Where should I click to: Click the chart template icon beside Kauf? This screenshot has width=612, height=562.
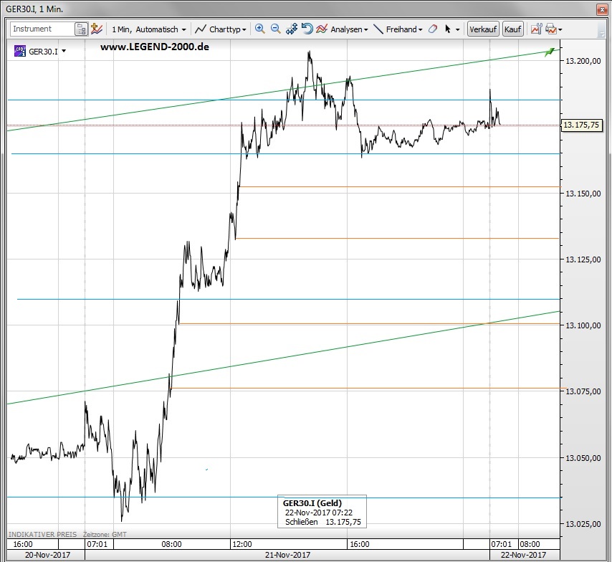tap(535, 29)
